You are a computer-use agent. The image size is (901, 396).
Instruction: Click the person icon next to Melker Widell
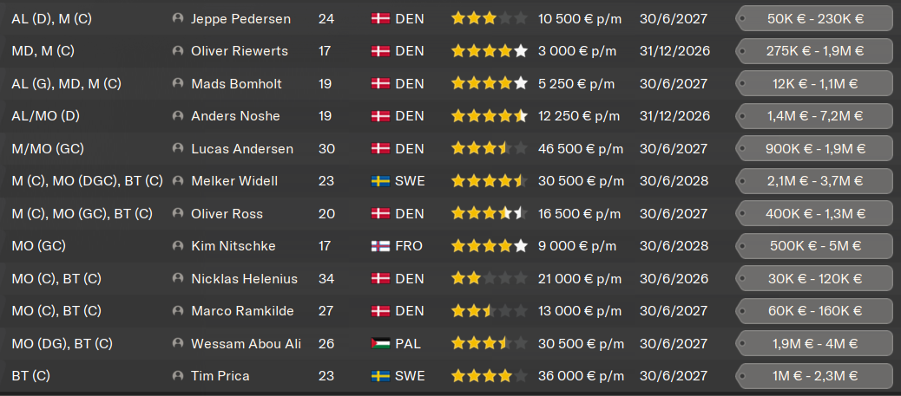178,181
